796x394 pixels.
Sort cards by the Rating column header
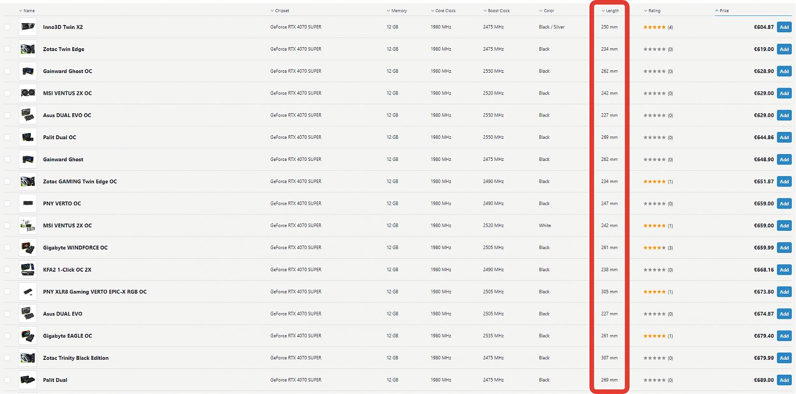click(652, 11)
